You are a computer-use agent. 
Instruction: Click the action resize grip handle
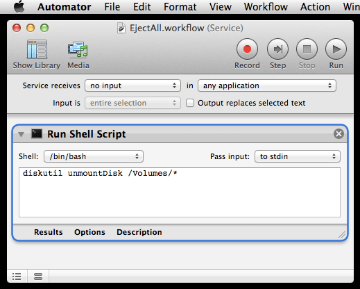coord(342,234)
